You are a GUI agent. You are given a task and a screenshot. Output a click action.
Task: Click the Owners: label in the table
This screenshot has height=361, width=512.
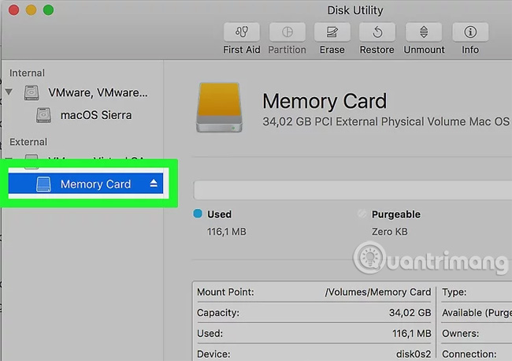[x=461, y=333]
